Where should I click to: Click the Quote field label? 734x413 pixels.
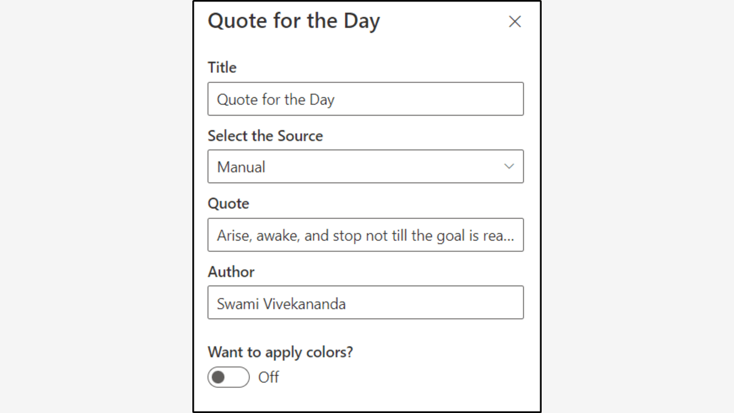tap(228, 203)
